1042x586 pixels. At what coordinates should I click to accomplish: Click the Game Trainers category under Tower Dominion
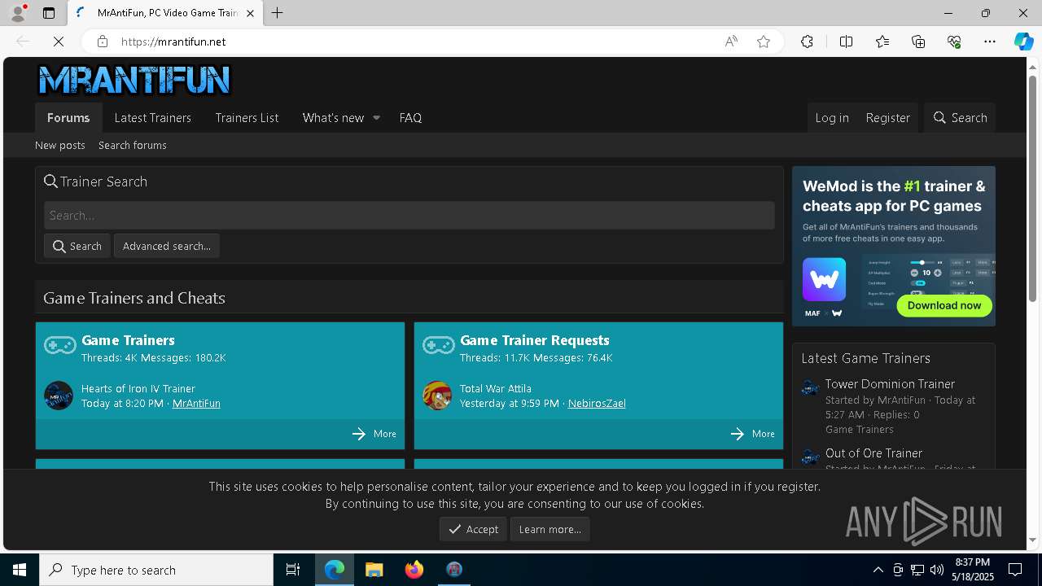(x=859, y=429)
